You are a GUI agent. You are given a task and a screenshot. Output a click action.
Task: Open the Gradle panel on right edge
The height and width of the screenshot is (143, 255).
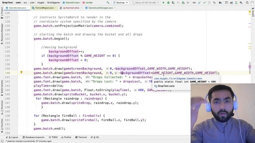point(253,13)
